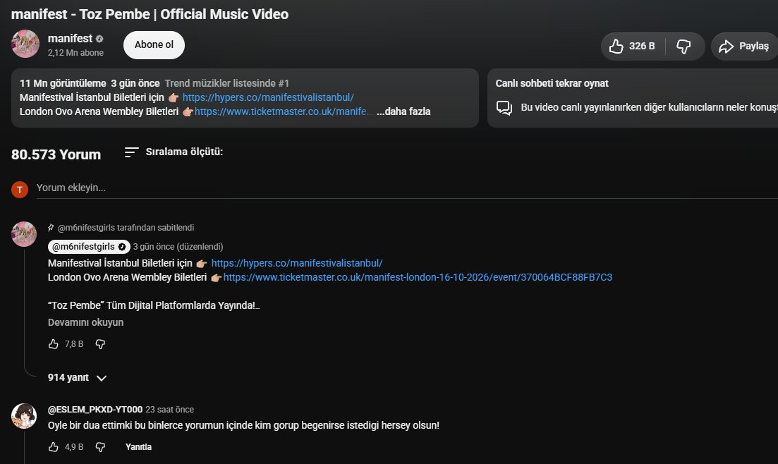The height and width of the screenshot is (464, 778).
Task: Like the pinned comment with 7,8 B
Action: tap(54, 344)
